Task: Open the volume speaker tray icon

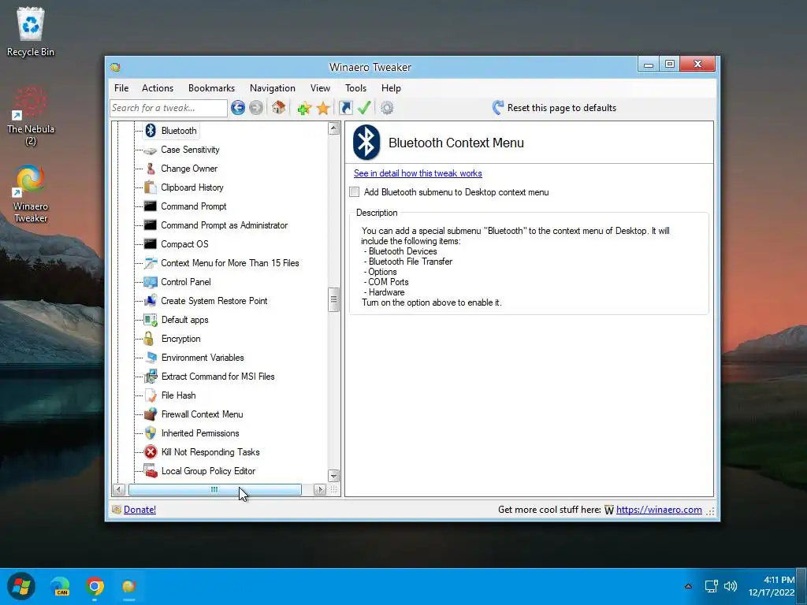Action: click(731, 586)
